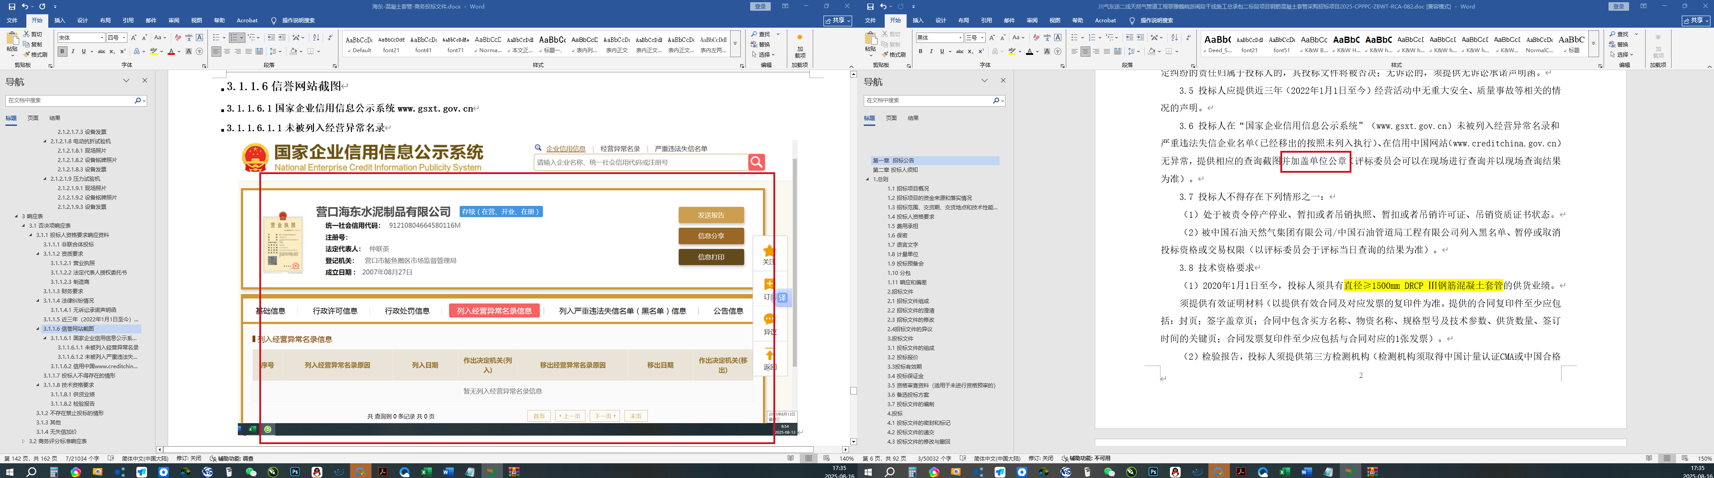Right-align text in right Word window
Screen dimensions: 1714x478
click(x=1096, y=51)
